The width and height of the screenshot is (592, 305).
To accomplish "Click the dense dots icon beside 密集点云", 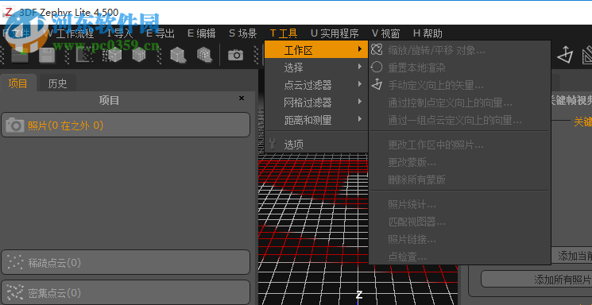I will 15,292.
